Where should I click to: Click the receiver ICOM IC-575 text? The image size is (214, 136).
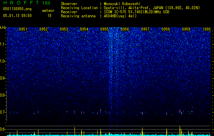136,12
